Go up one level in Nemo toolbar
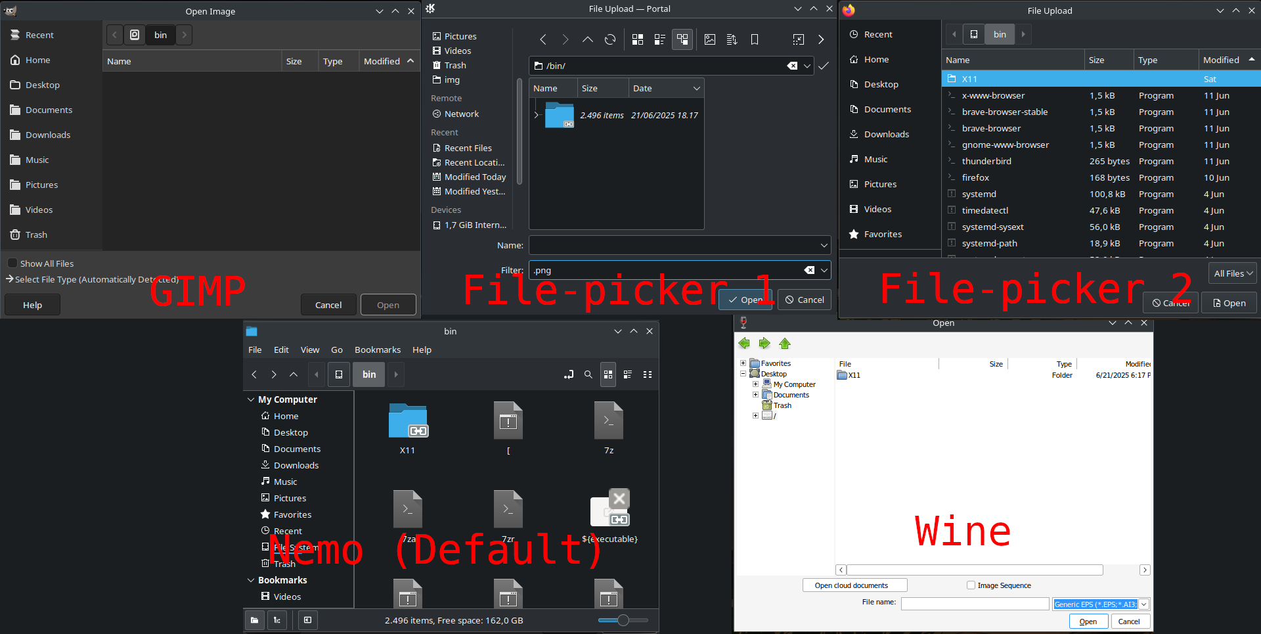Viewport: 1261px width, 634px height. (294, 374)
